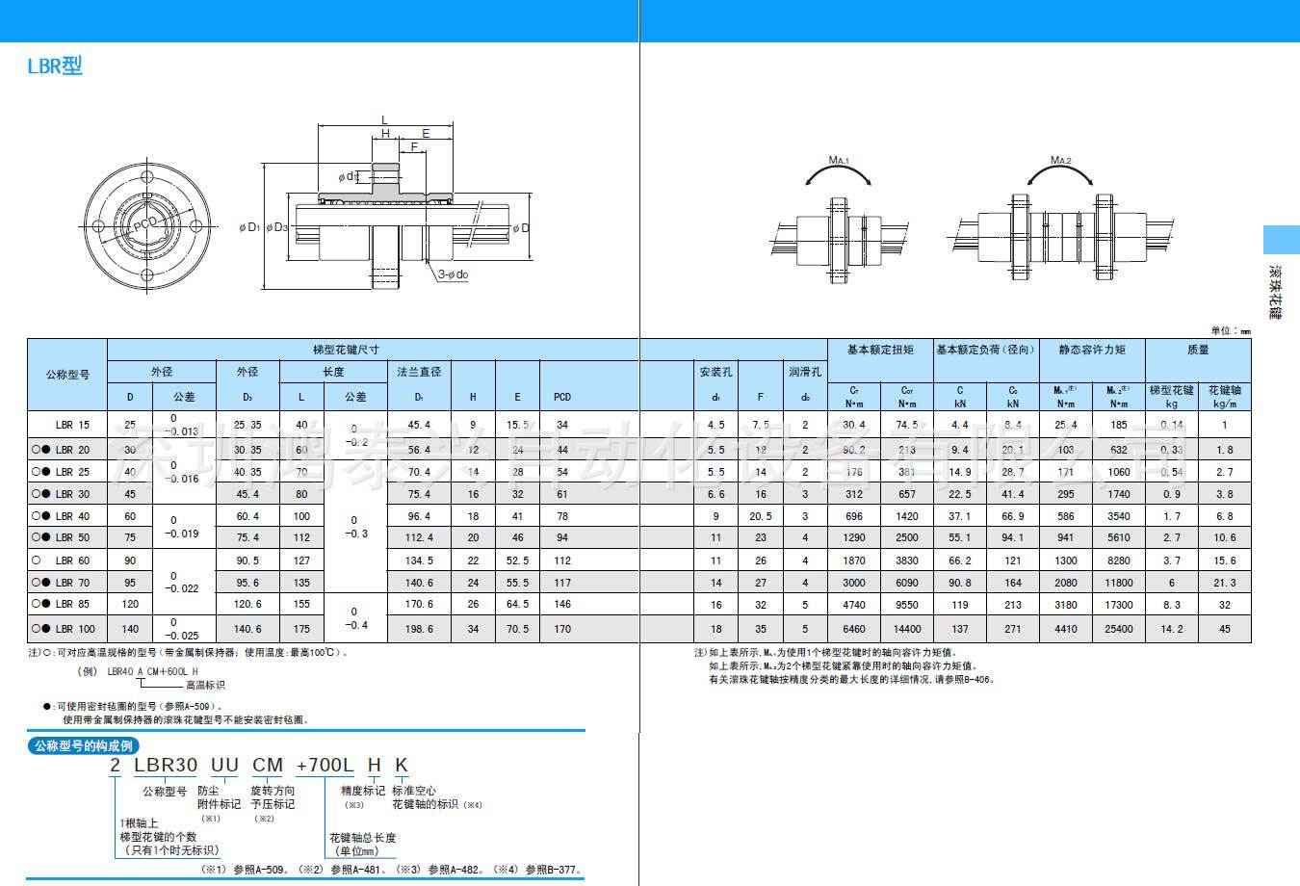Screen dimensions: 1300x886
Task: Click the 14400 torque cell
Action: pos(907,629)
